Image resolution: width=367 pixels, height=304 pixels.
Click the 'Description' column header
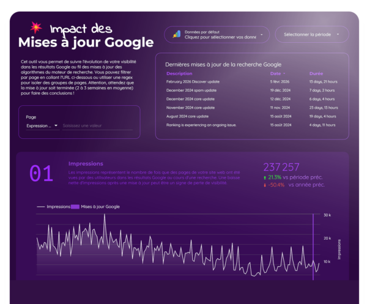click(179, 73)
